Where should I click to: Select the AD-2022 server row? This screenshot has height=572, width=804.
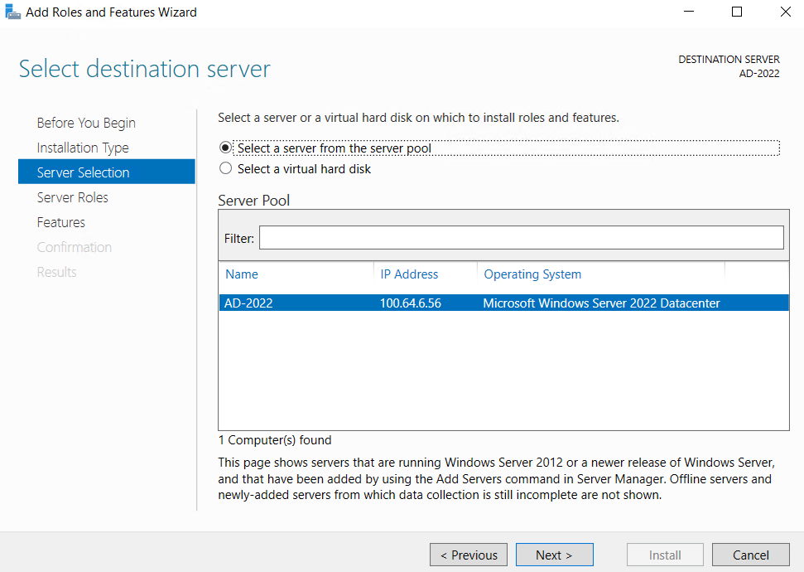click(414, 303)
